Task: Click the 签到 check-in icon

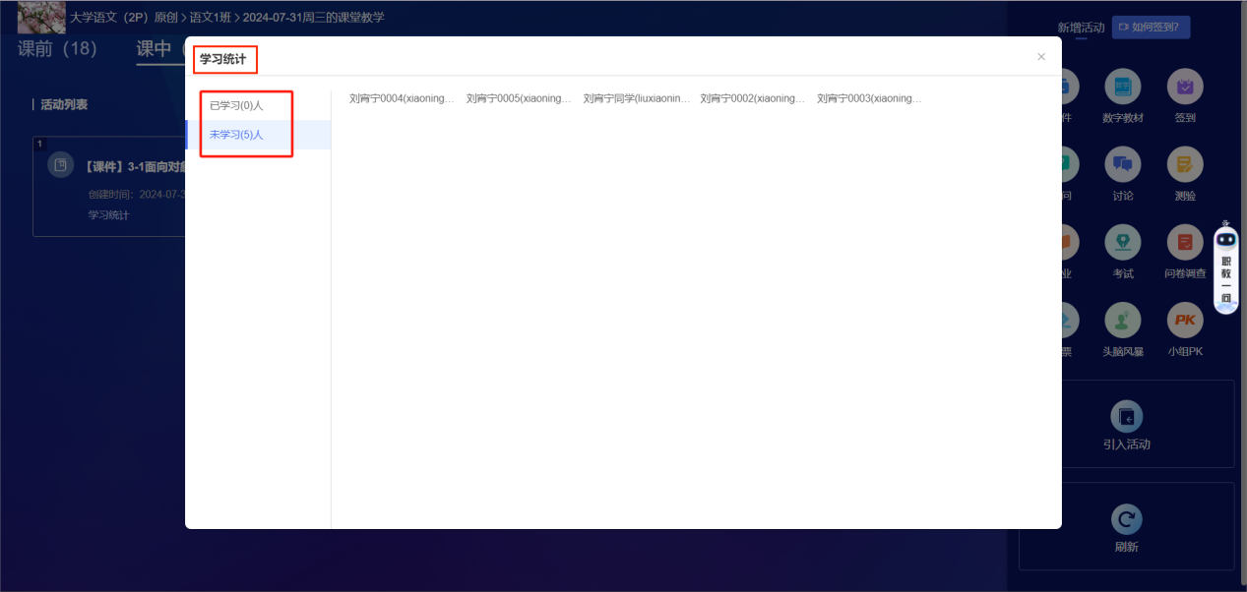Action: (1184, 88)
